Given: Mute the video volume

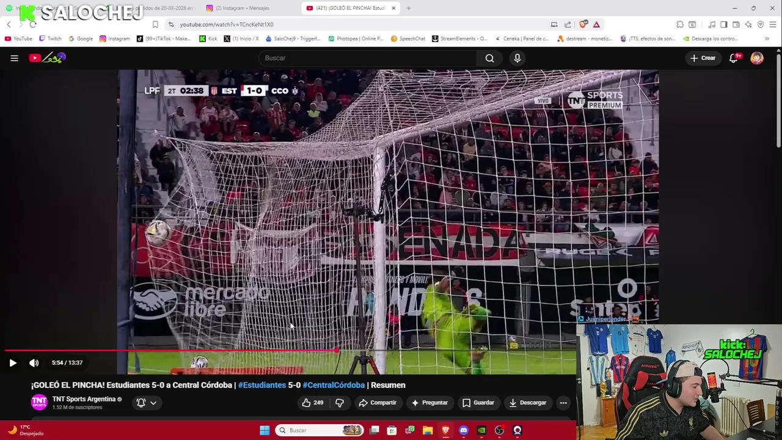Looking at the screenshot, I should [34, 362].
